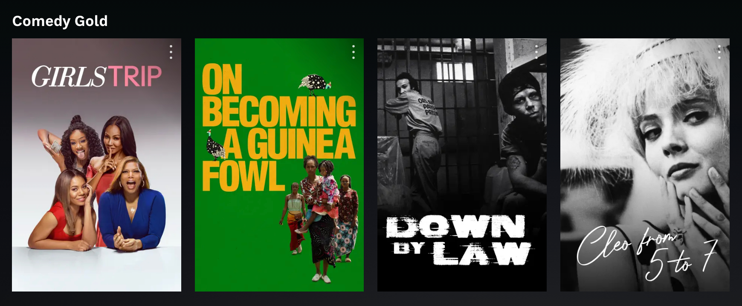Click the handwritten Cleo from 5 to 7 title

(647, 252)
